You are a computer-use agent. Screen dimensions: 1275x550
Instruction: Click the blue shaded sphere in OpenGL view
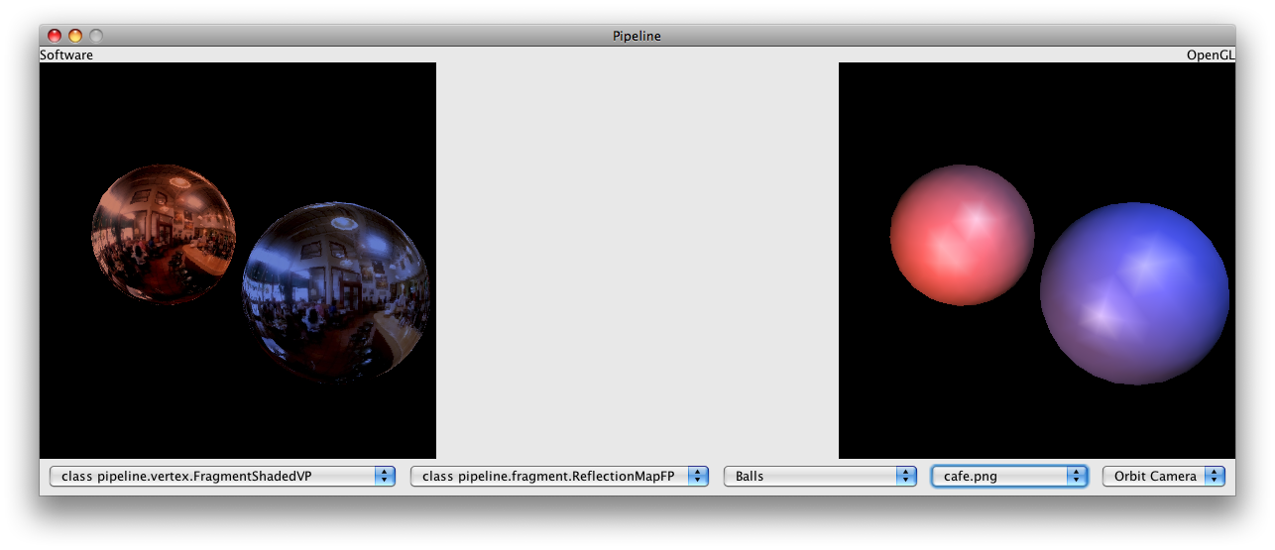(x=1133, y=293)
